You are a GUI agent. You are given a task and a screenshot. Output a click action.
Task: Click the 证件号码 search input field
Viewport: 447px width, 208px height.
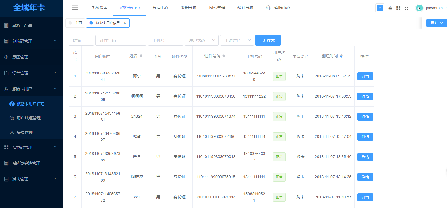(121, 40)
